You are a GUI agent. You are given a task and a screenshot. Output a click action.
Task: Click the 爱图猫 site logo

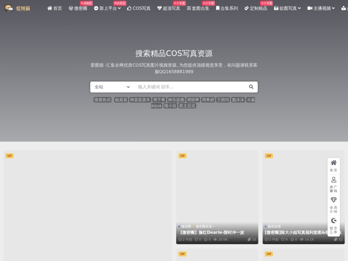click(x=17, y=8)
